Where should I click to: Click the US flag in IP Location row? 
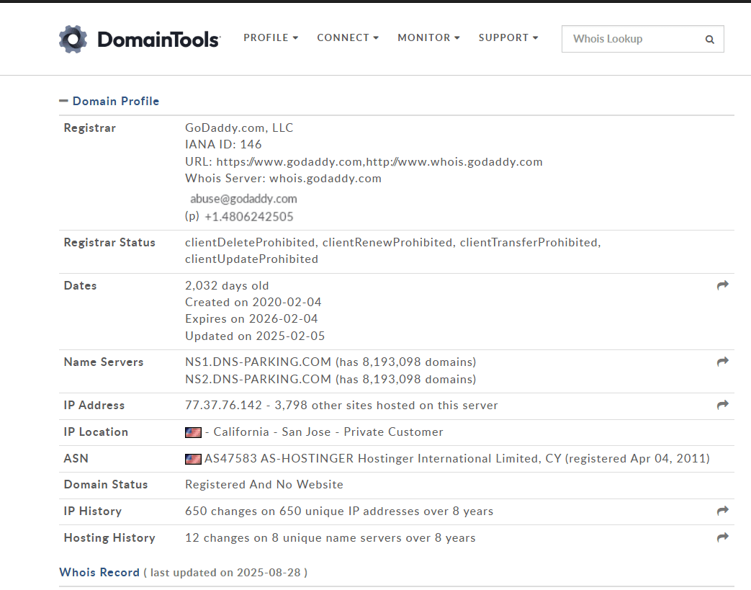coord(192,432)
